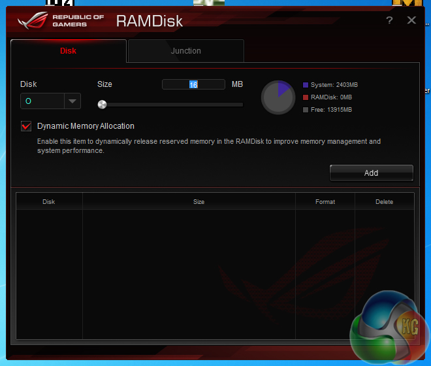
Task: Click the Republic of Gamers logo
Action: (61, 20)
